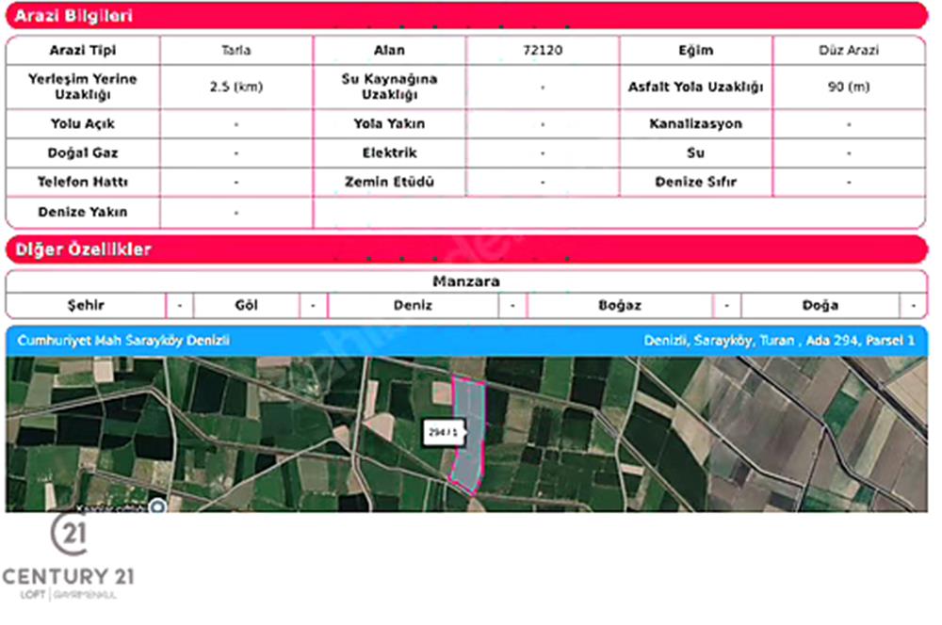Click the "Kanalizasyon" label cell
The image size is (942, 625).
[x=696, y=123]
